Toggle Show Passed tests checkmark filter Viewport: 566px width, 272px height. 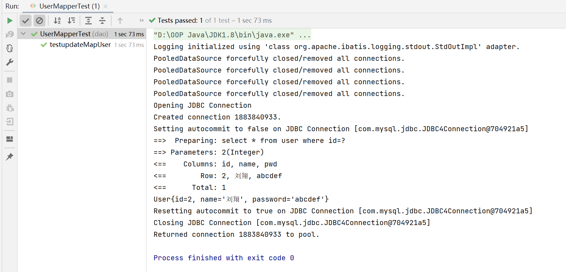click(x=26, y=21)
